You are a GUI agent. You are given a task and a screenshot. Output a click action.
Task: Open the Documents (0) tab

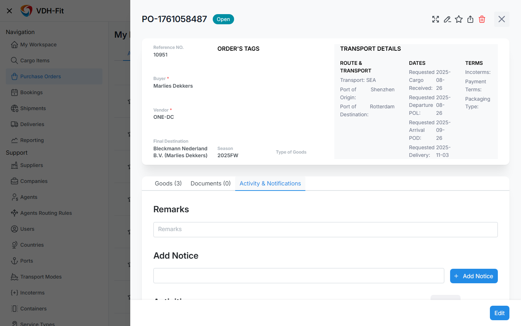click(210, 183)
